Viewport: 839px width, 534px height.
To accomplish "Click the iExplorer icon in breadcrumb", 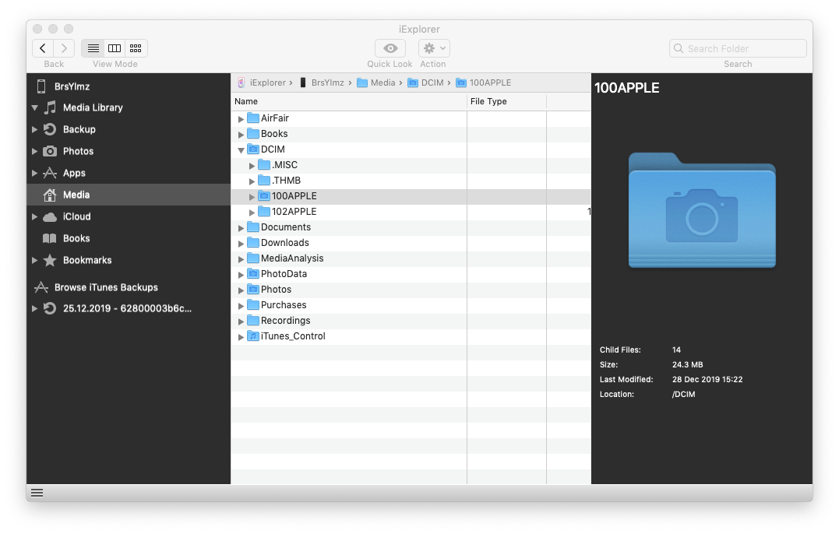I will click(241, 83).
